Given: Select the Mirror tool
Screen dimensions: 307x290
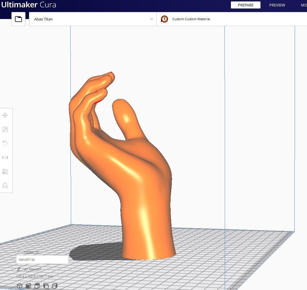Looking at the screenshot, I should point(5,157).
